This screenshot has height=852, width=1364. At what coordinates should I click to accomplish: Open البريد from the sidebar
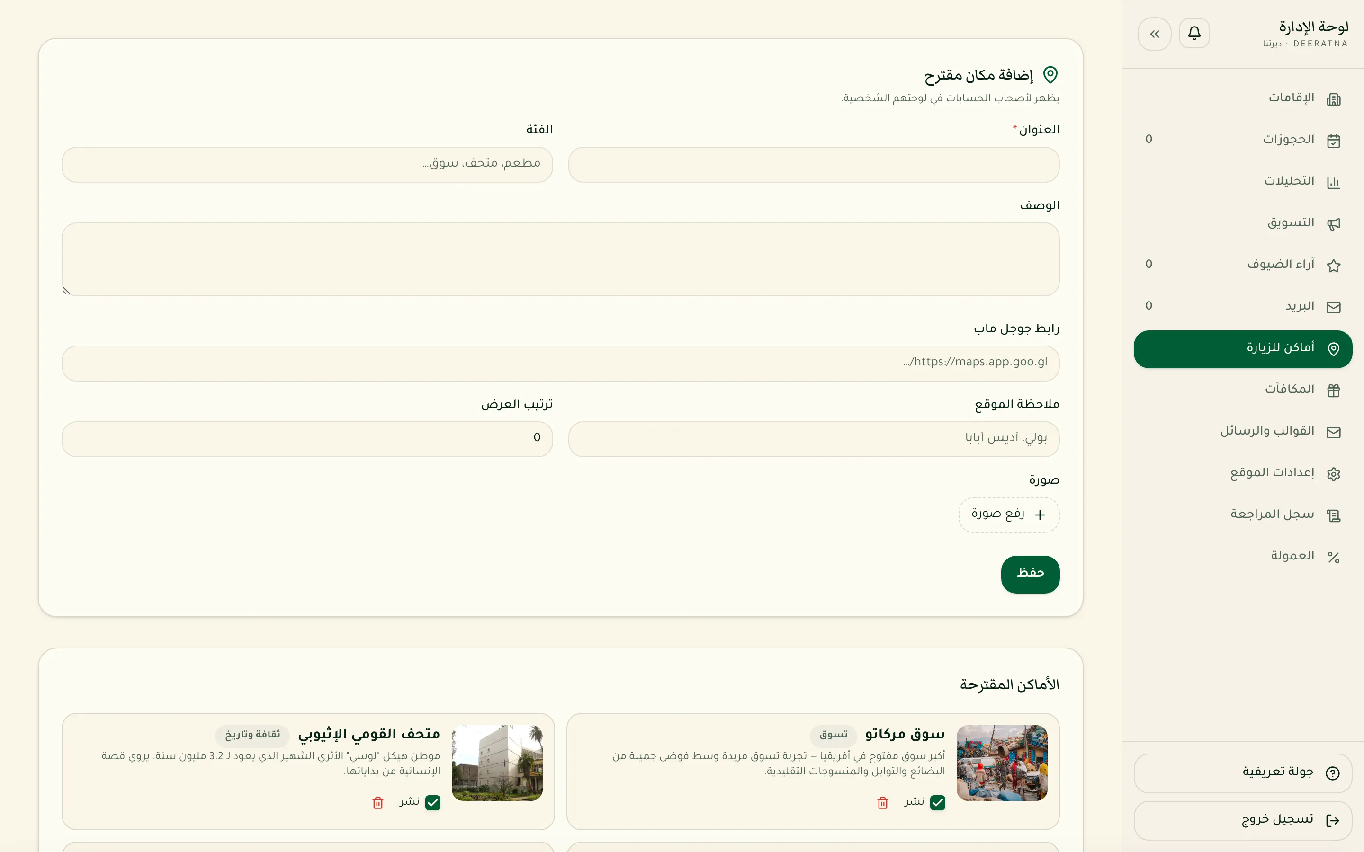pos(1242,307)
